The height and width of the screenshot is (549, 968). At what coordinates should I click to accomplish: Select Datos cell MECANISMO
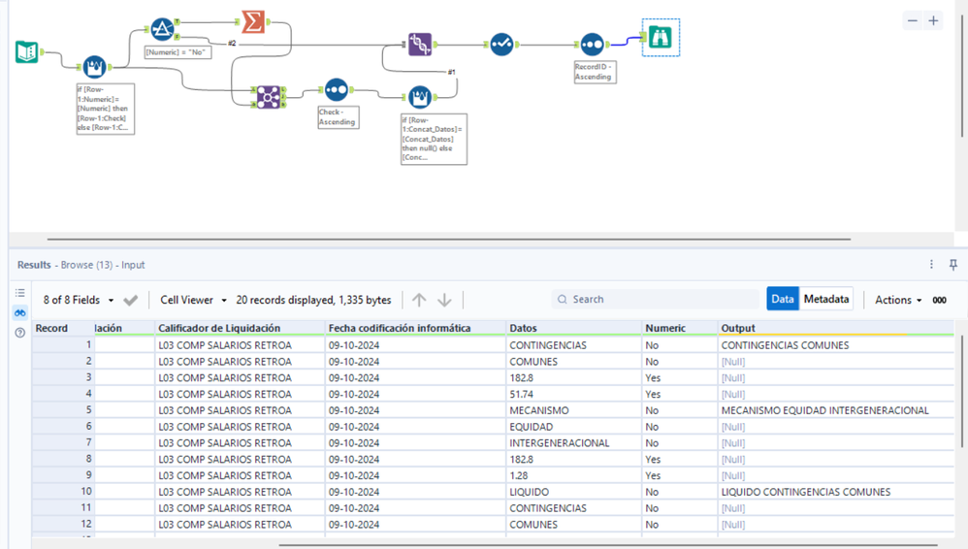573,410
